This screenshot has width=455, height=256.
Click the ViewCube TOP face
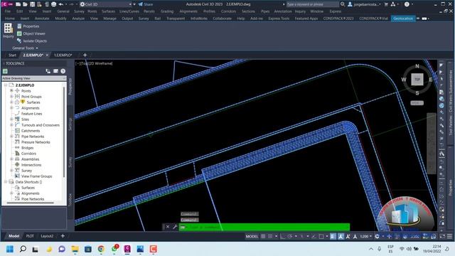(417, 79)
